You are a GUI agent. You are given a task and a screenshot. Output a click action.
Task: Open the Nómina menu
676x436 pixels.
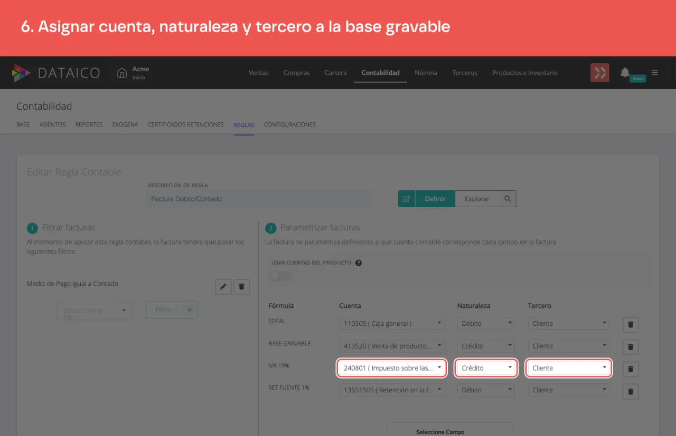[426, 73]
